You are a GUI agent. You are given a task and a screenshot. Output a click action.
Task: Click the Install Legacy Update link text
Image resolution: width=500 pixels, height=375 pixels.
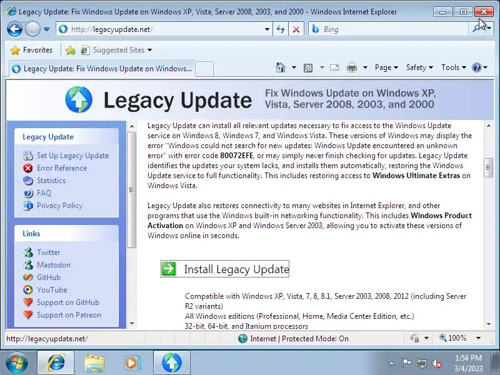[x=237, y=269]
